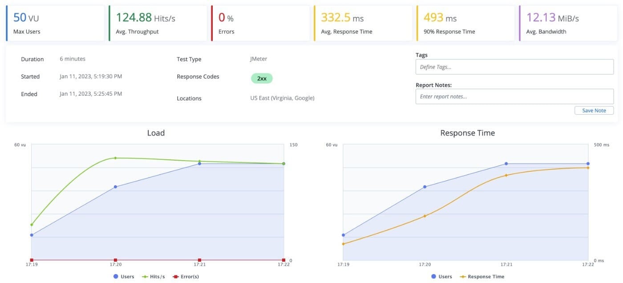Toggle Users series in Response Time legend
This screenshot has width=623, height=283.
441,276
